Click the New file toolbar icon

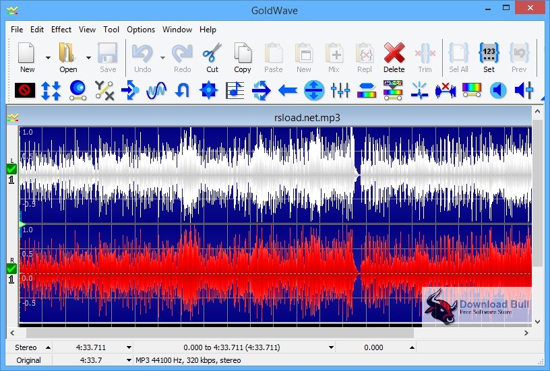(x=27, y=53)
